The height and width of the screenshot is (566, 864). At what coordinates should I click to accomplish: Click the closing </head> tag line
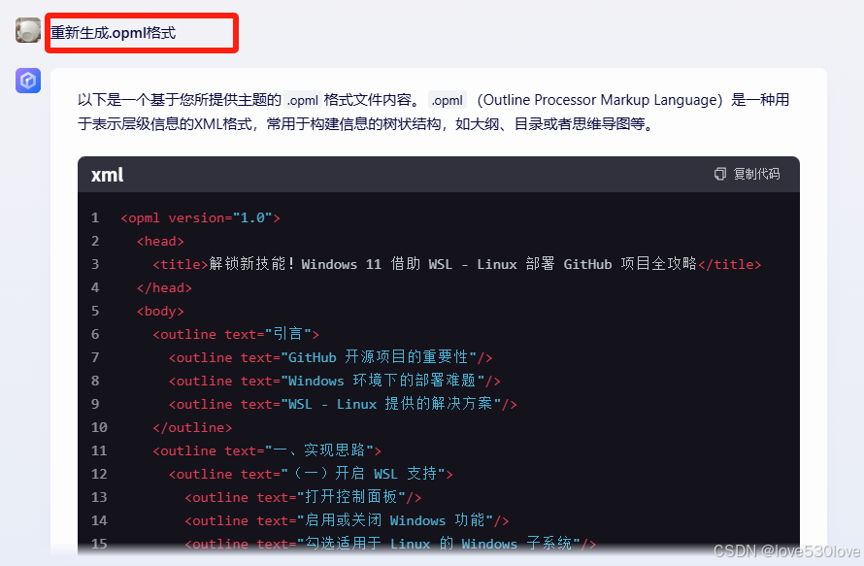click(x=164, y=287)
